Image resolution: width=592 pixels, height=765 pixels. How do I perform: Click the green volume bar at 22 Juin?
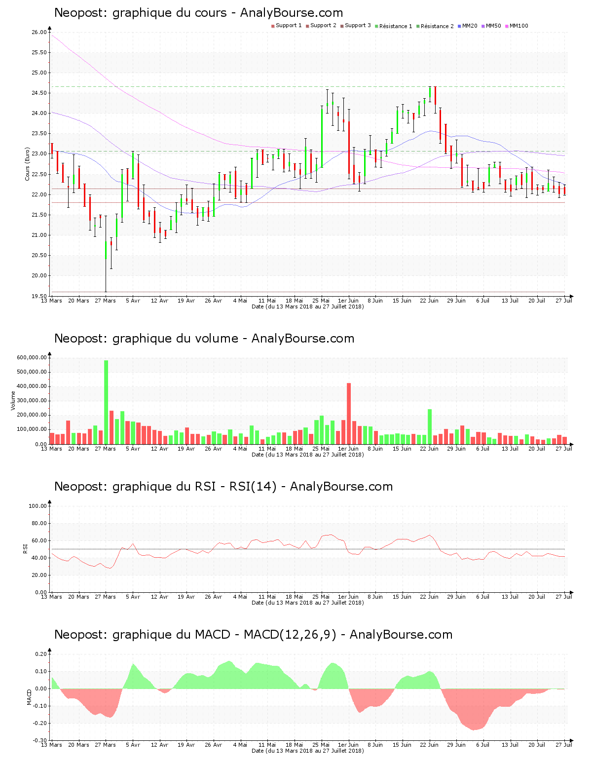pos(430,427)
